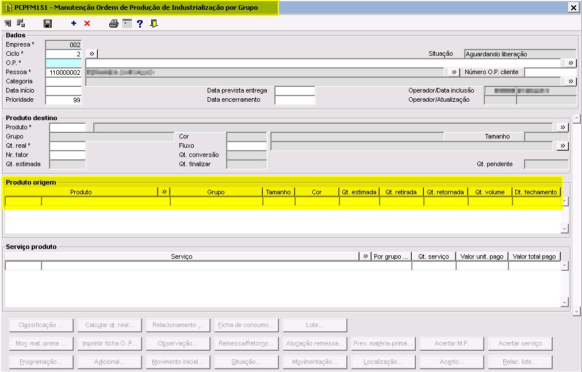Click the Acertar serviço button
Image resolution: width=582 pixels, height=372 pixels.
point(520,343)
